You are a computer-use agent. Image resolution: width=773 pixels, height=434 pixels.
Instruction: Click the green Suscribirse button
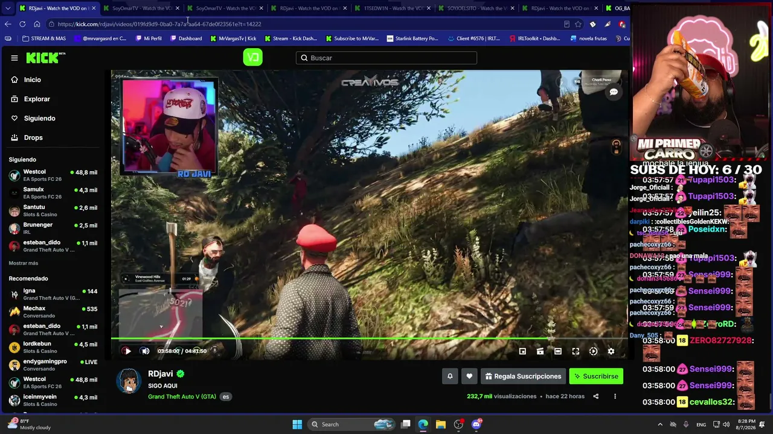tap(596, 376)
